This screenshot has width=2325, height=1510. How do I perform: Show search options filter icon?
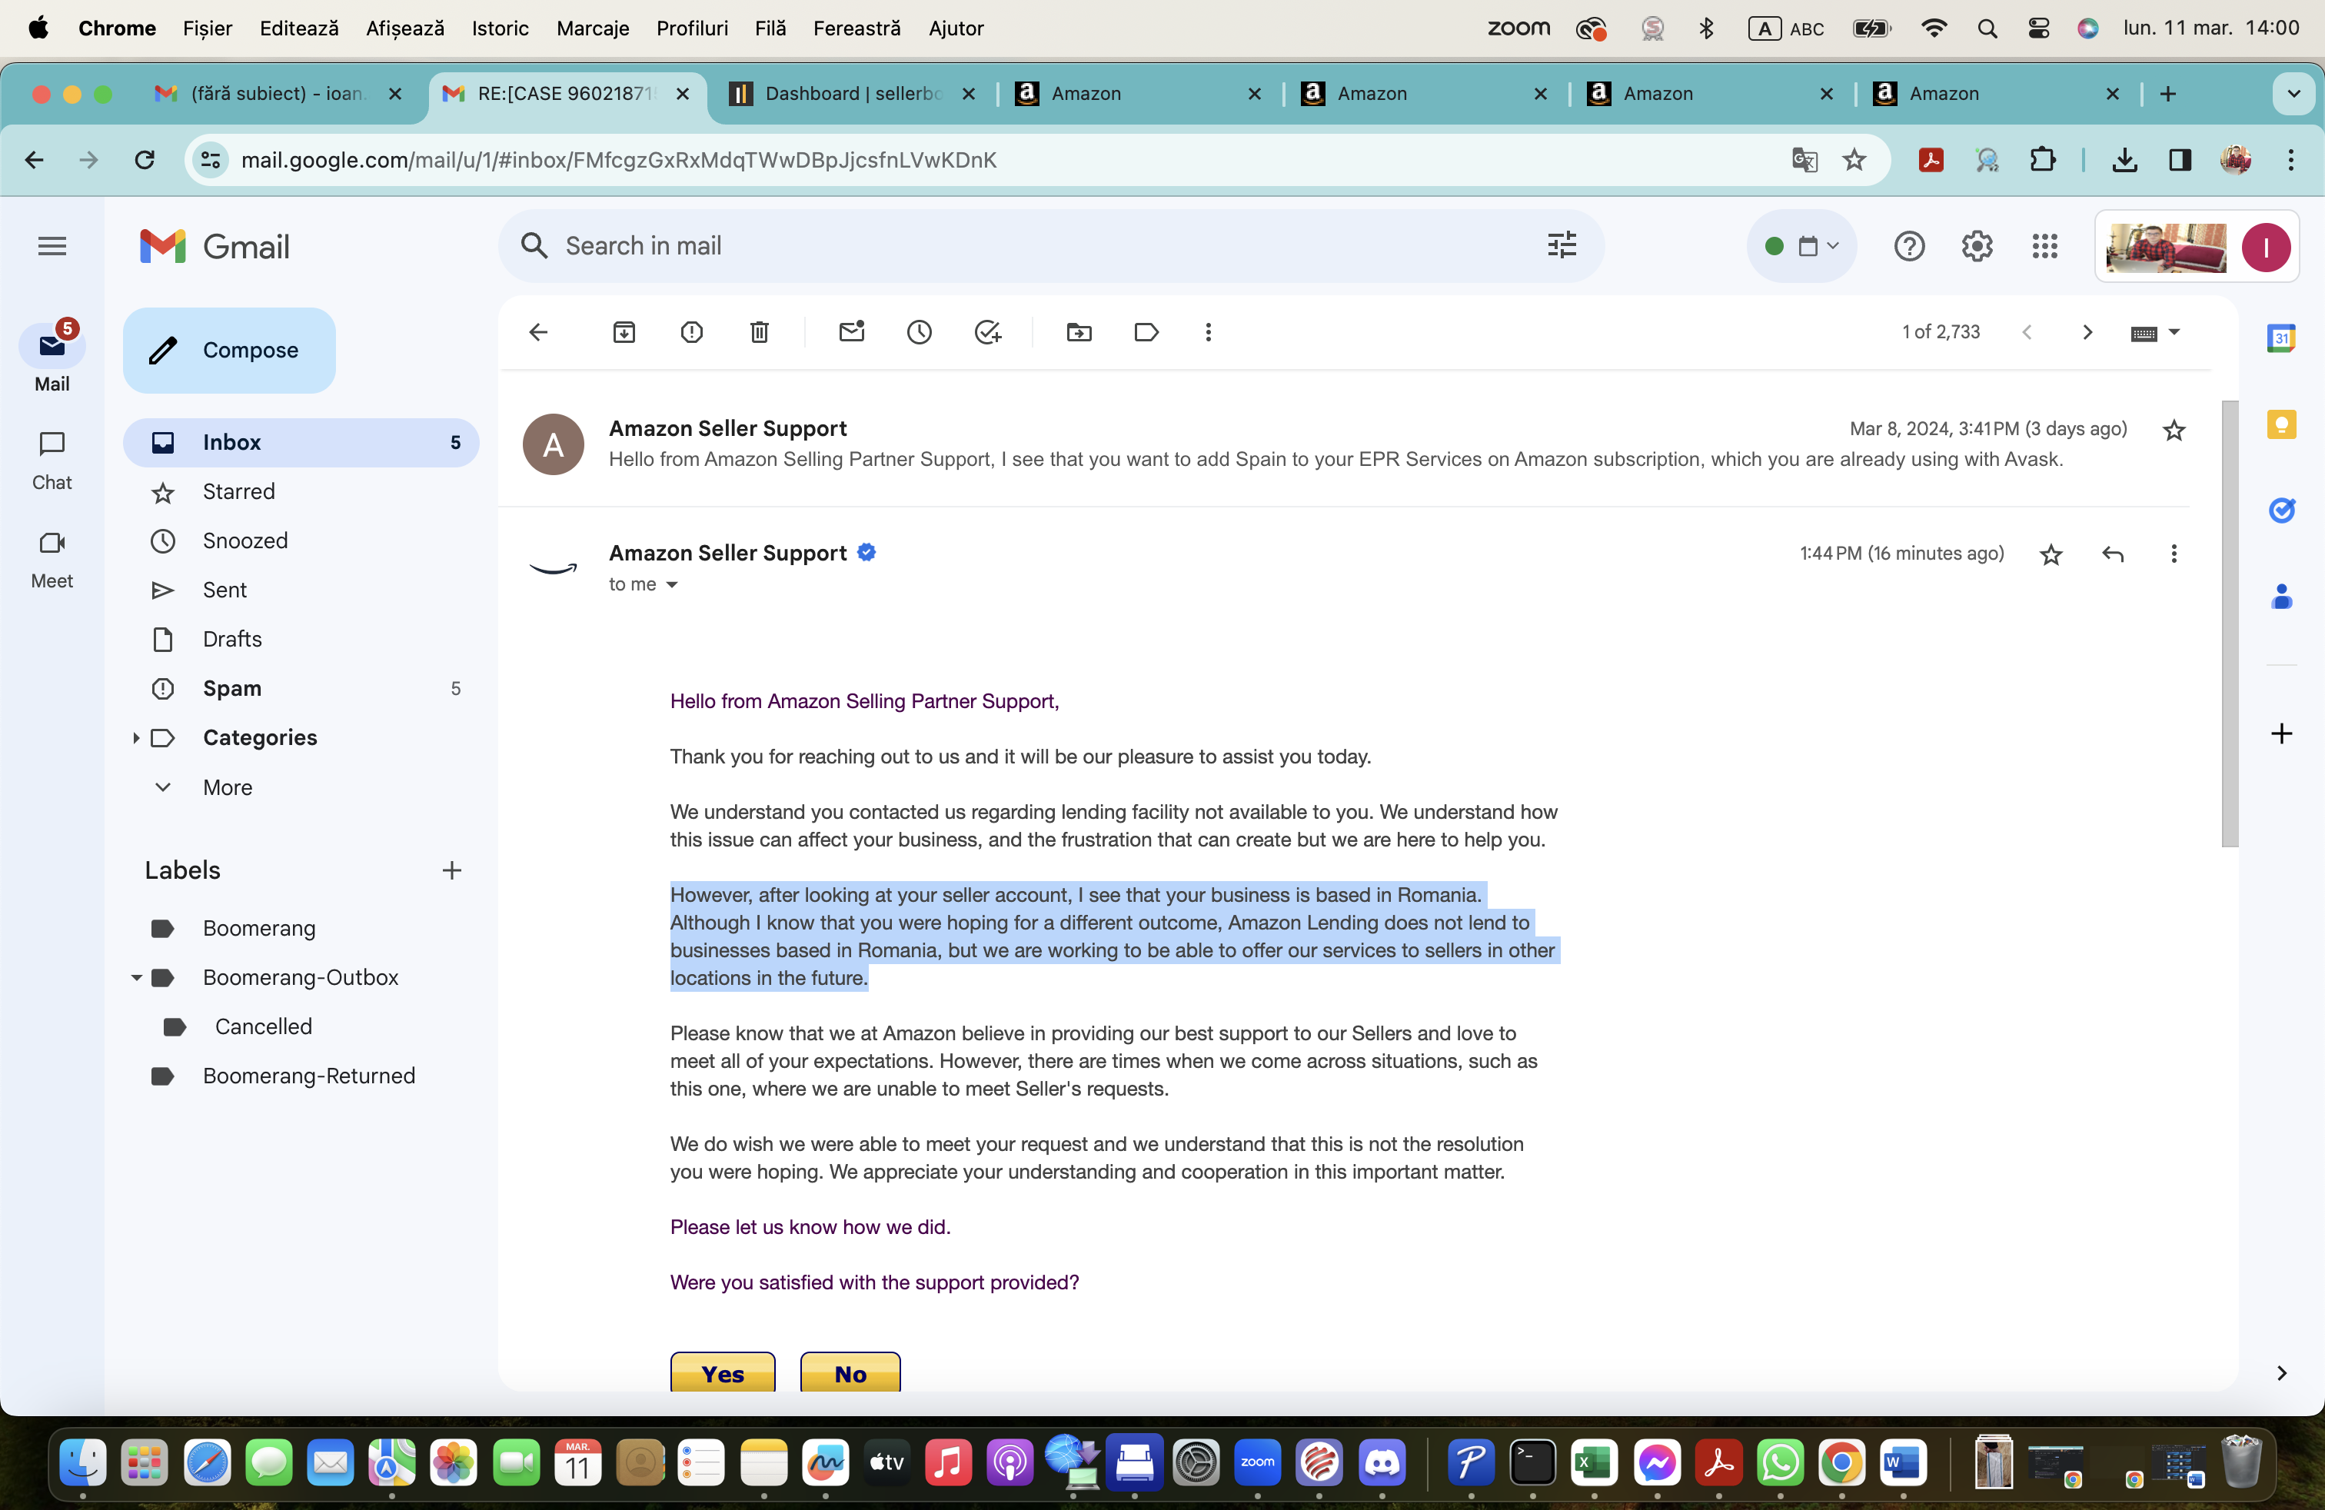point(1562,245)
